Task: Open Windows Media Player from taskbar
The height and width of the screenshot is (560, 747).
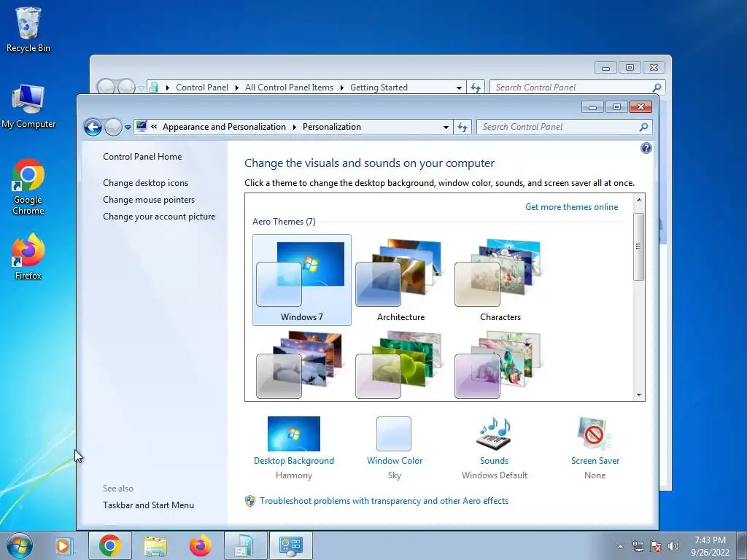Action: pyautogui.click(x=63, y=545)
